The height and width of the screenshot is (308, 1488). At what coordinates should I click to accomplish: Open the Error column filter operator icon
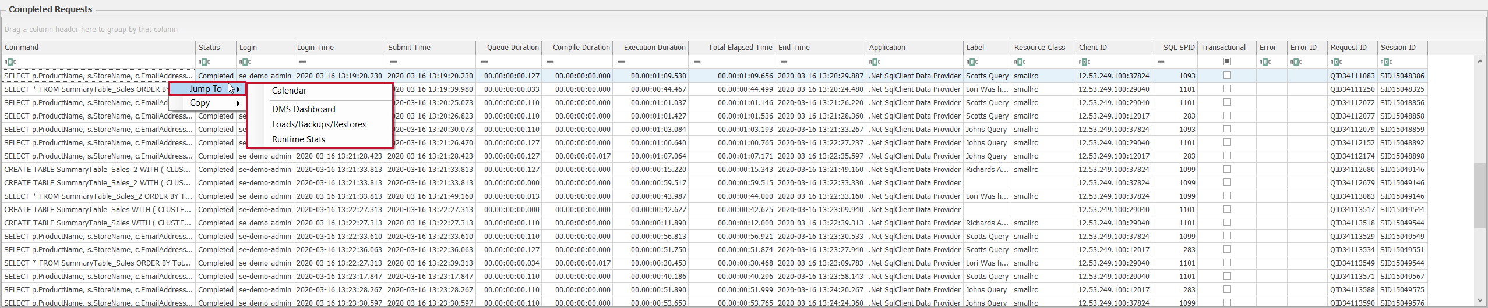(x=1265, y=62)
